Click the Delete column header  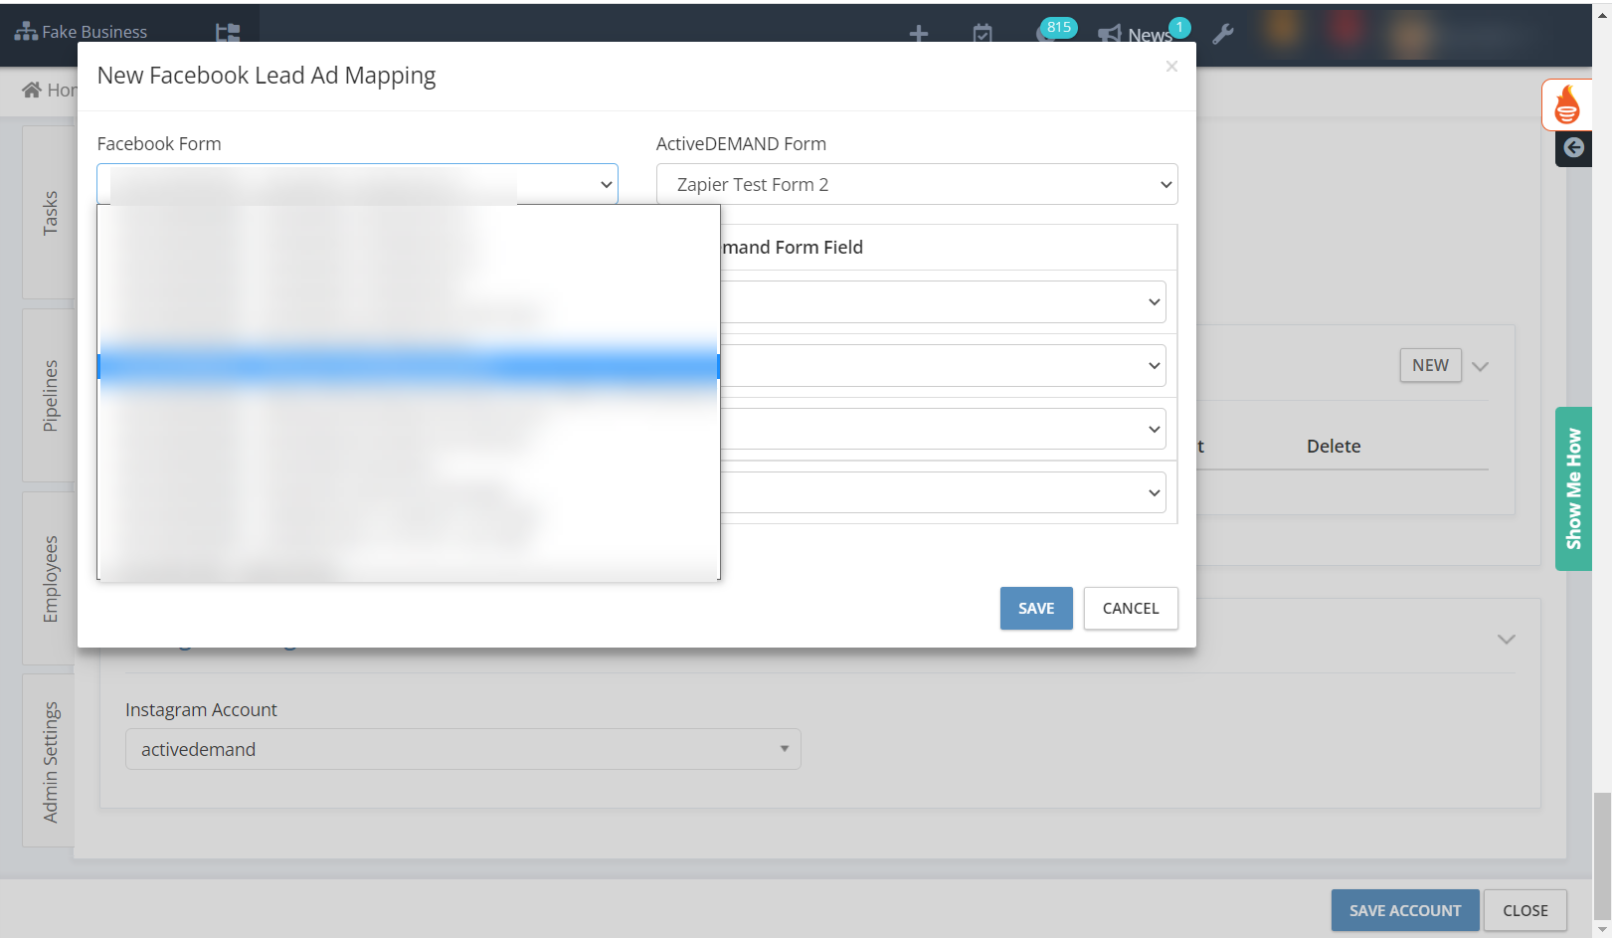click(1333, 447)
